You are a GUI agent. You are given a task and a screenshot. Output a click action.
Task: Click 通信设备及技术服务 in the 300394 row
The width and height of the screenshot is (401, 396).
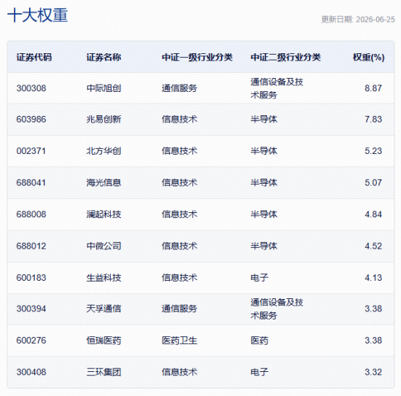[x=277, y=308]
